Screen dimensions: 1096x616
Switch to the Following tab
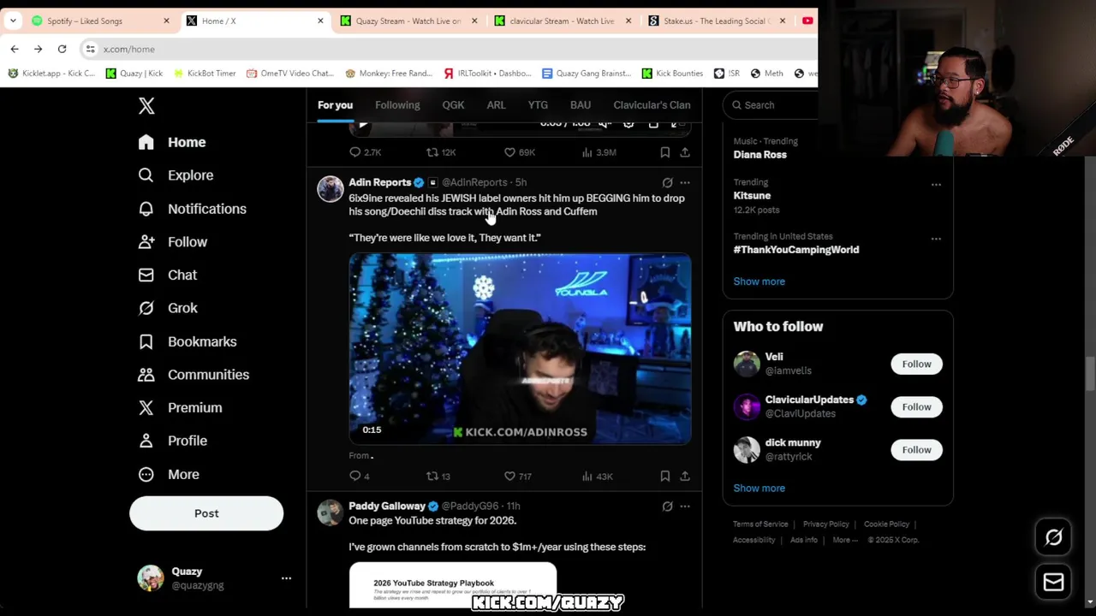(397, 105)
